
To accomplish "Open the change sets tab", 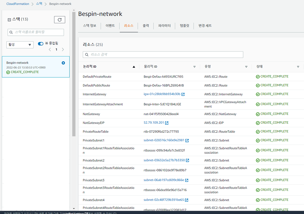I will point(205,26).
